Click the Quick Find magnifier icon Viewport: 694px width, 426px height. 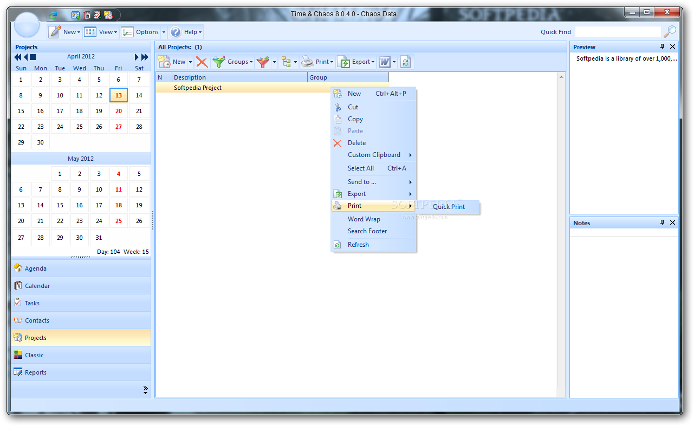(670, 31)
